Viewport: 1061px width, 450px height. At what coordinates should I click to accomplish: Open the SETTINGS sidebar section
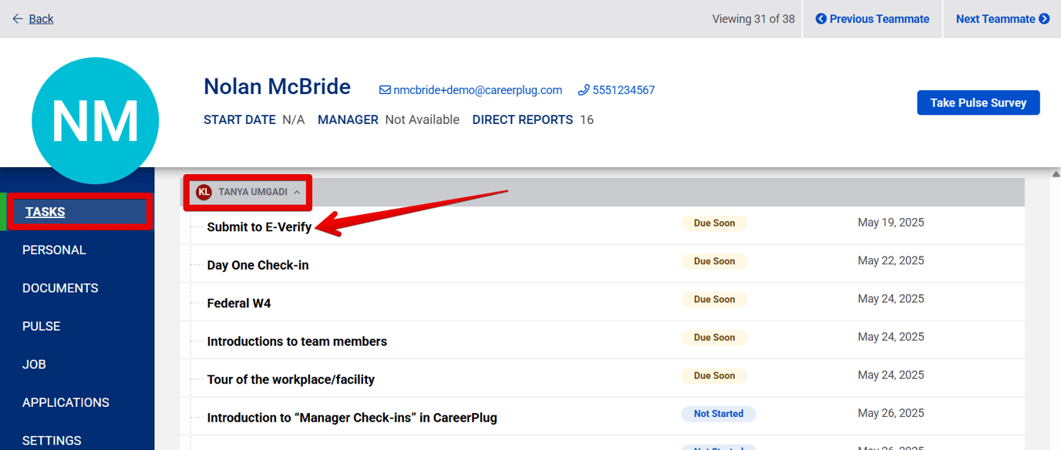(52, 440)
